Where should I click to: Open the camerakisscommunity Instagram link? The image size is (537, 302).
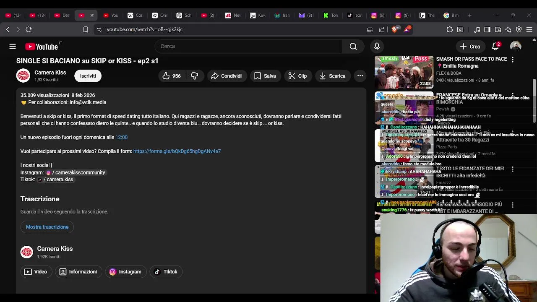click(x=76, y=172)
